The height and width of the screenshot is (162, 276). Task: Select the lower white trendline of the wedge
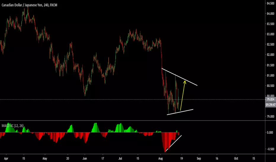[x=180, y=112]
